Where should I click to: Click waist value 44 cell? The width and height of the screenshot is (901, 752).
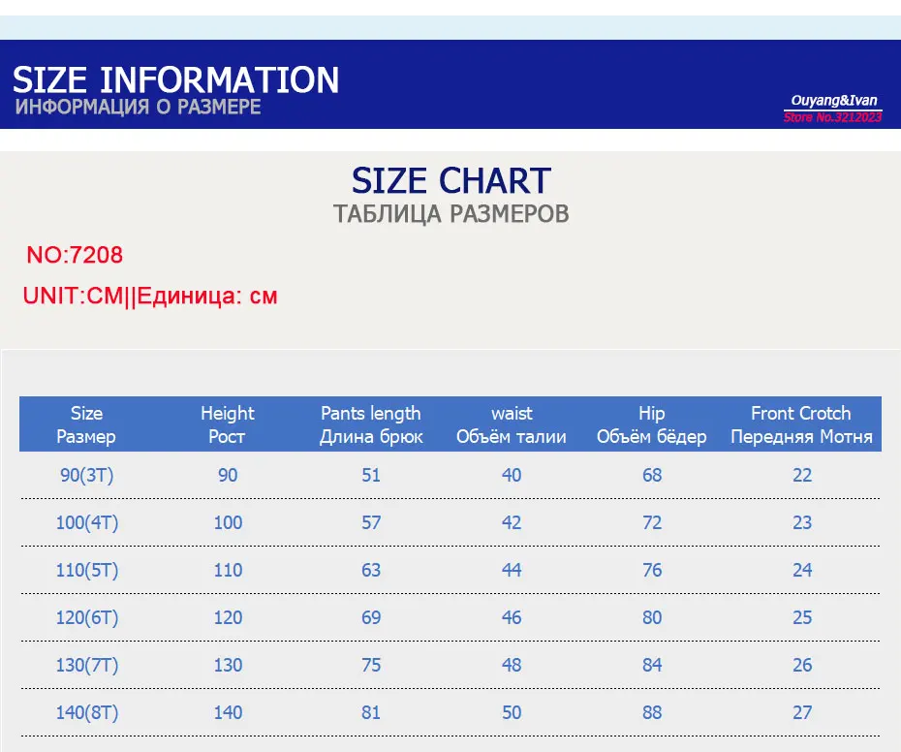pos(512,571)
